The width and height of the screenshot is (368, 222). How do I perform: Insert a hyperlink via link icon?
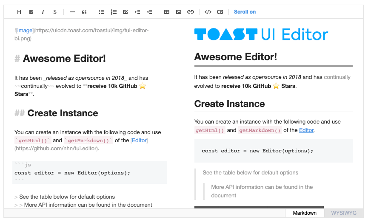190,12
